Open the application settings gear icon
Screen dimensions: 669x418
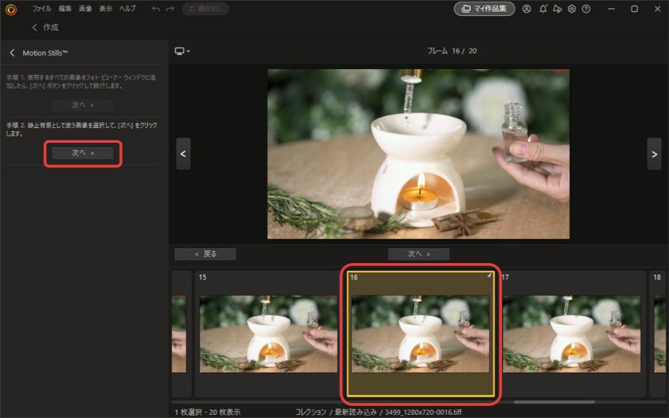[x=571, y=8]
